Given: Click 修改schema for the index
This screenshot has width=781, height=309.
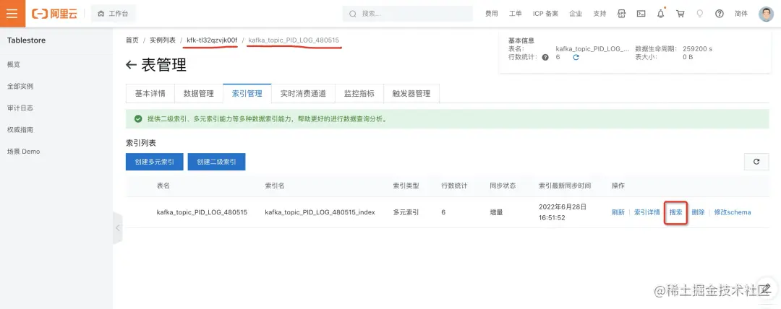Looking at the screenshot, I should (x=733, y=212).
